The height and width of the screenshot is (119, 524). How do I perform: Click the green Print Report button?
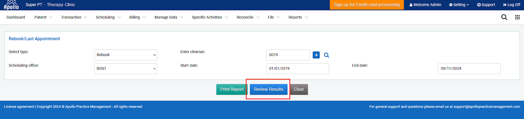coord(232,89)
